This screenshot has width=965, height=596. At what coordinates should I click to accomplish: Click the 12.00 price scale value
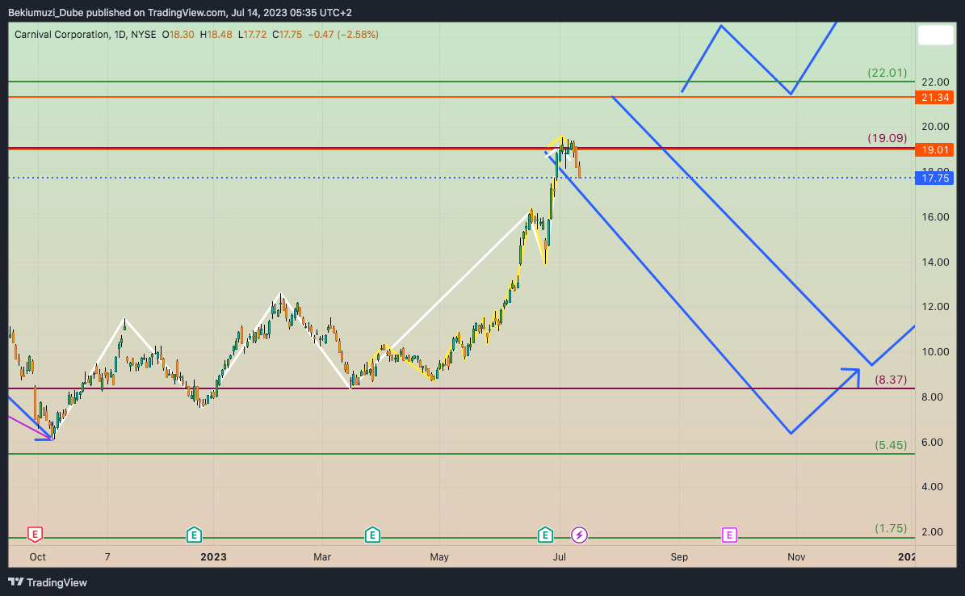pyautogui.click(x=935, y=307)
